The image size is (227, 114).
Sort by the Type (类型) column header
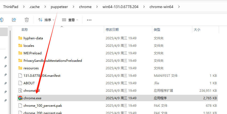click(x=157, y=30)
